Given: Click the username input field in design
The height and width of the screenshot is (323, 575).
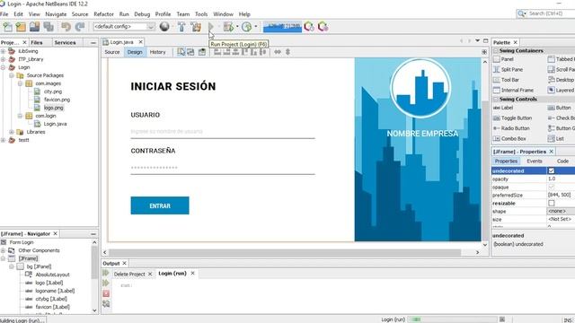Looking at the screenshot, I should [223, 132].
